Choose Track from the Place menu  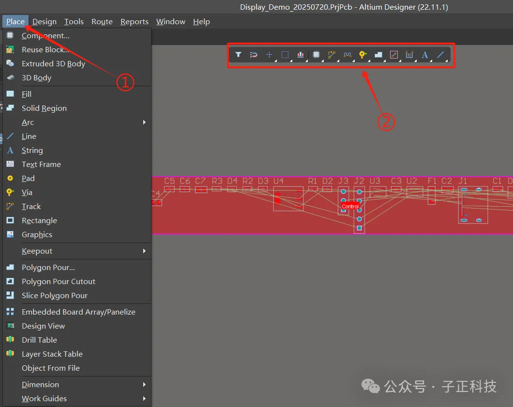click(x=77, y=207)
